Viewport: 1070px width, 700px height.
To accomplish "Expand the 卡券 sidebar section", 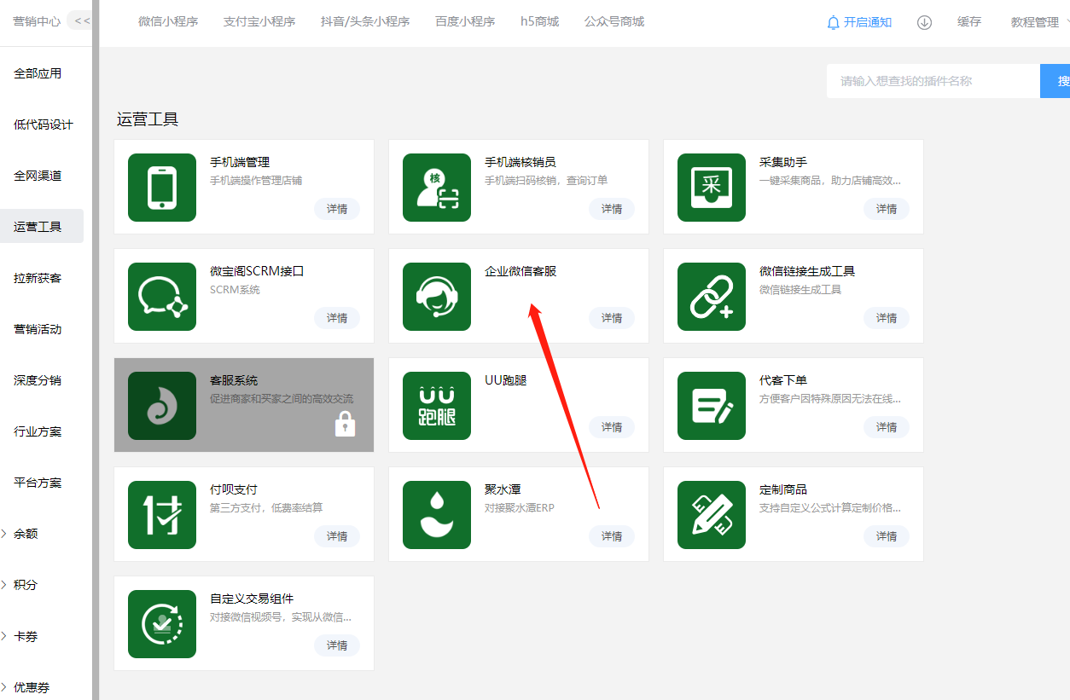I will click(26, 636).
